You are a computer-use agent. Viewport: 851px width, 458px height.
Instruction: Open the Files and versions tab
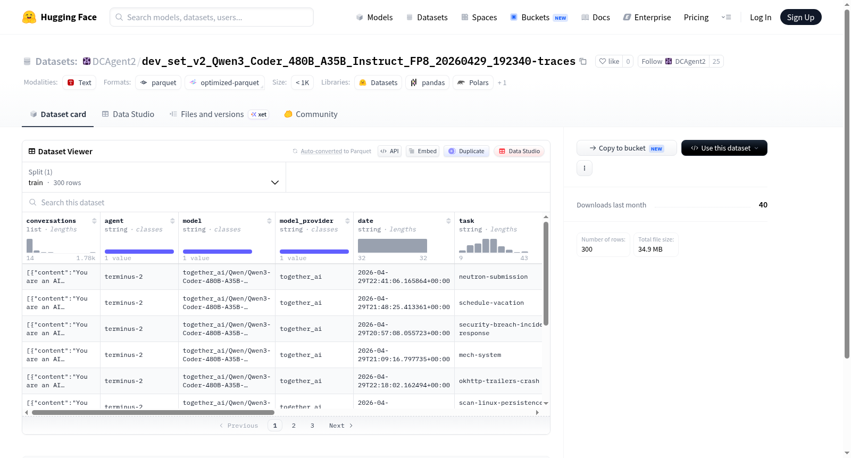(219, 114)
